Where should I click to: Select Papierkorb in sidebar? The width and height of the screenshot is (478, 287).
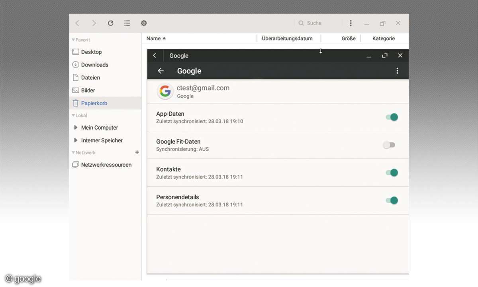[x=105, y=103]
